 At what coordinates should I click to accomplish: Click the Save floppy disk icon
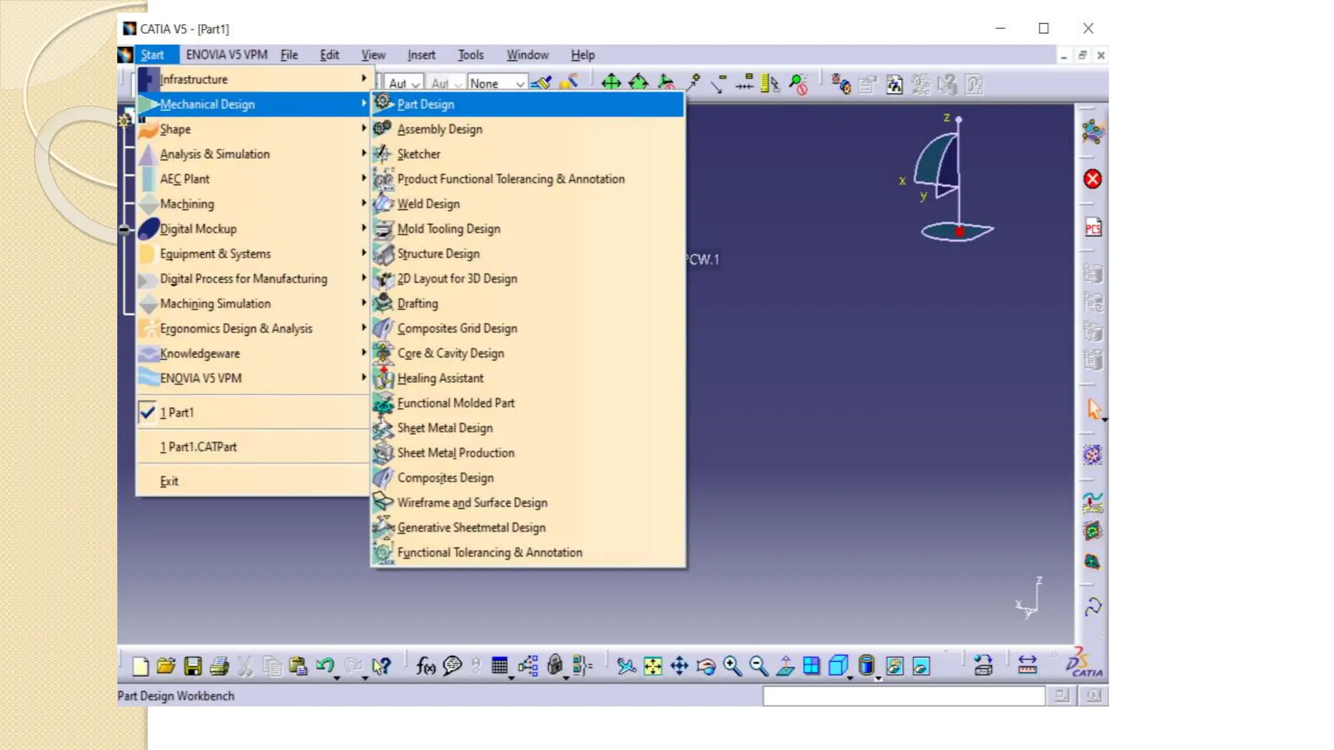pyautogui.click(x=193, y=665)
